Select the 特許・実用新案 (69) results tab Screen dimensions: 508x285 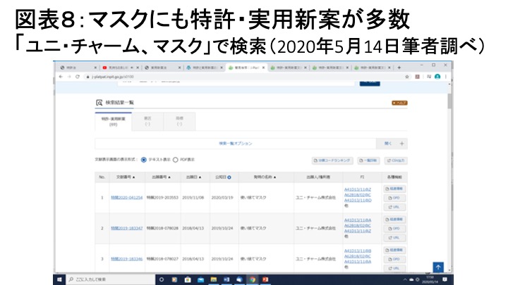point(113,122)
